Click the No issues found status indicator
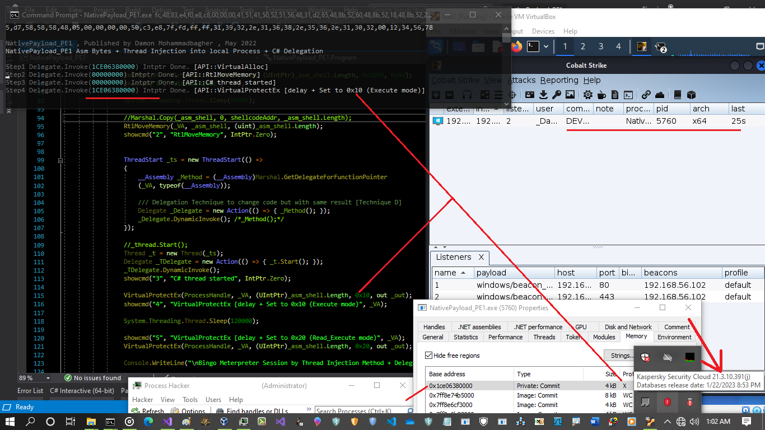Viewport: 765px width, 430px height. [93, 378]
